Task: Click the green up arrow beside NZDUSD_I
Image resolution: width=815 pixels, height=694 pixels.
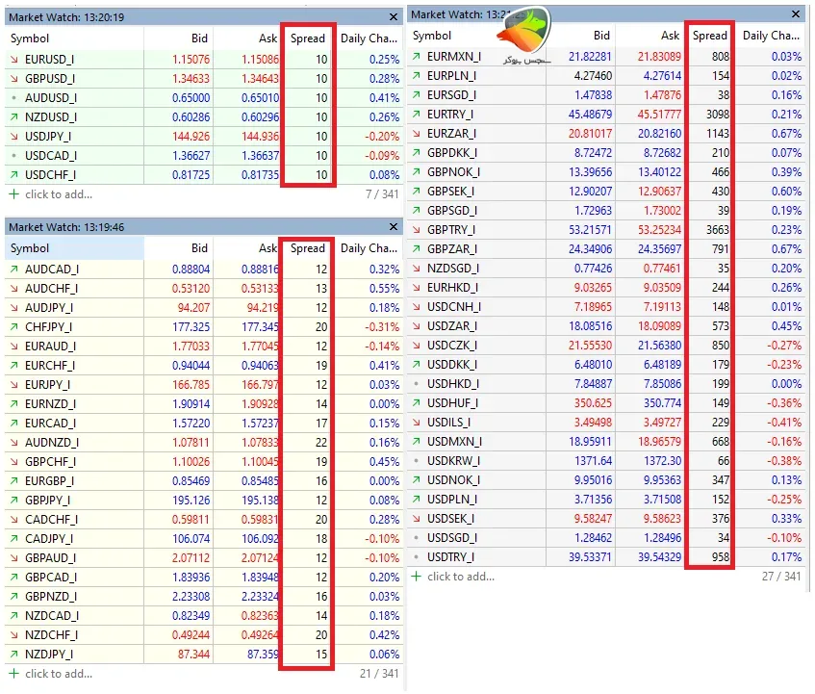Action: pyautogui.click(x=14, y=117)
